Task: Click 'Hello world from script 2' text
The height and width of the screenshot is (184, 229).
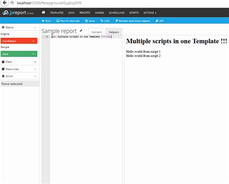Action: (143, 56)
